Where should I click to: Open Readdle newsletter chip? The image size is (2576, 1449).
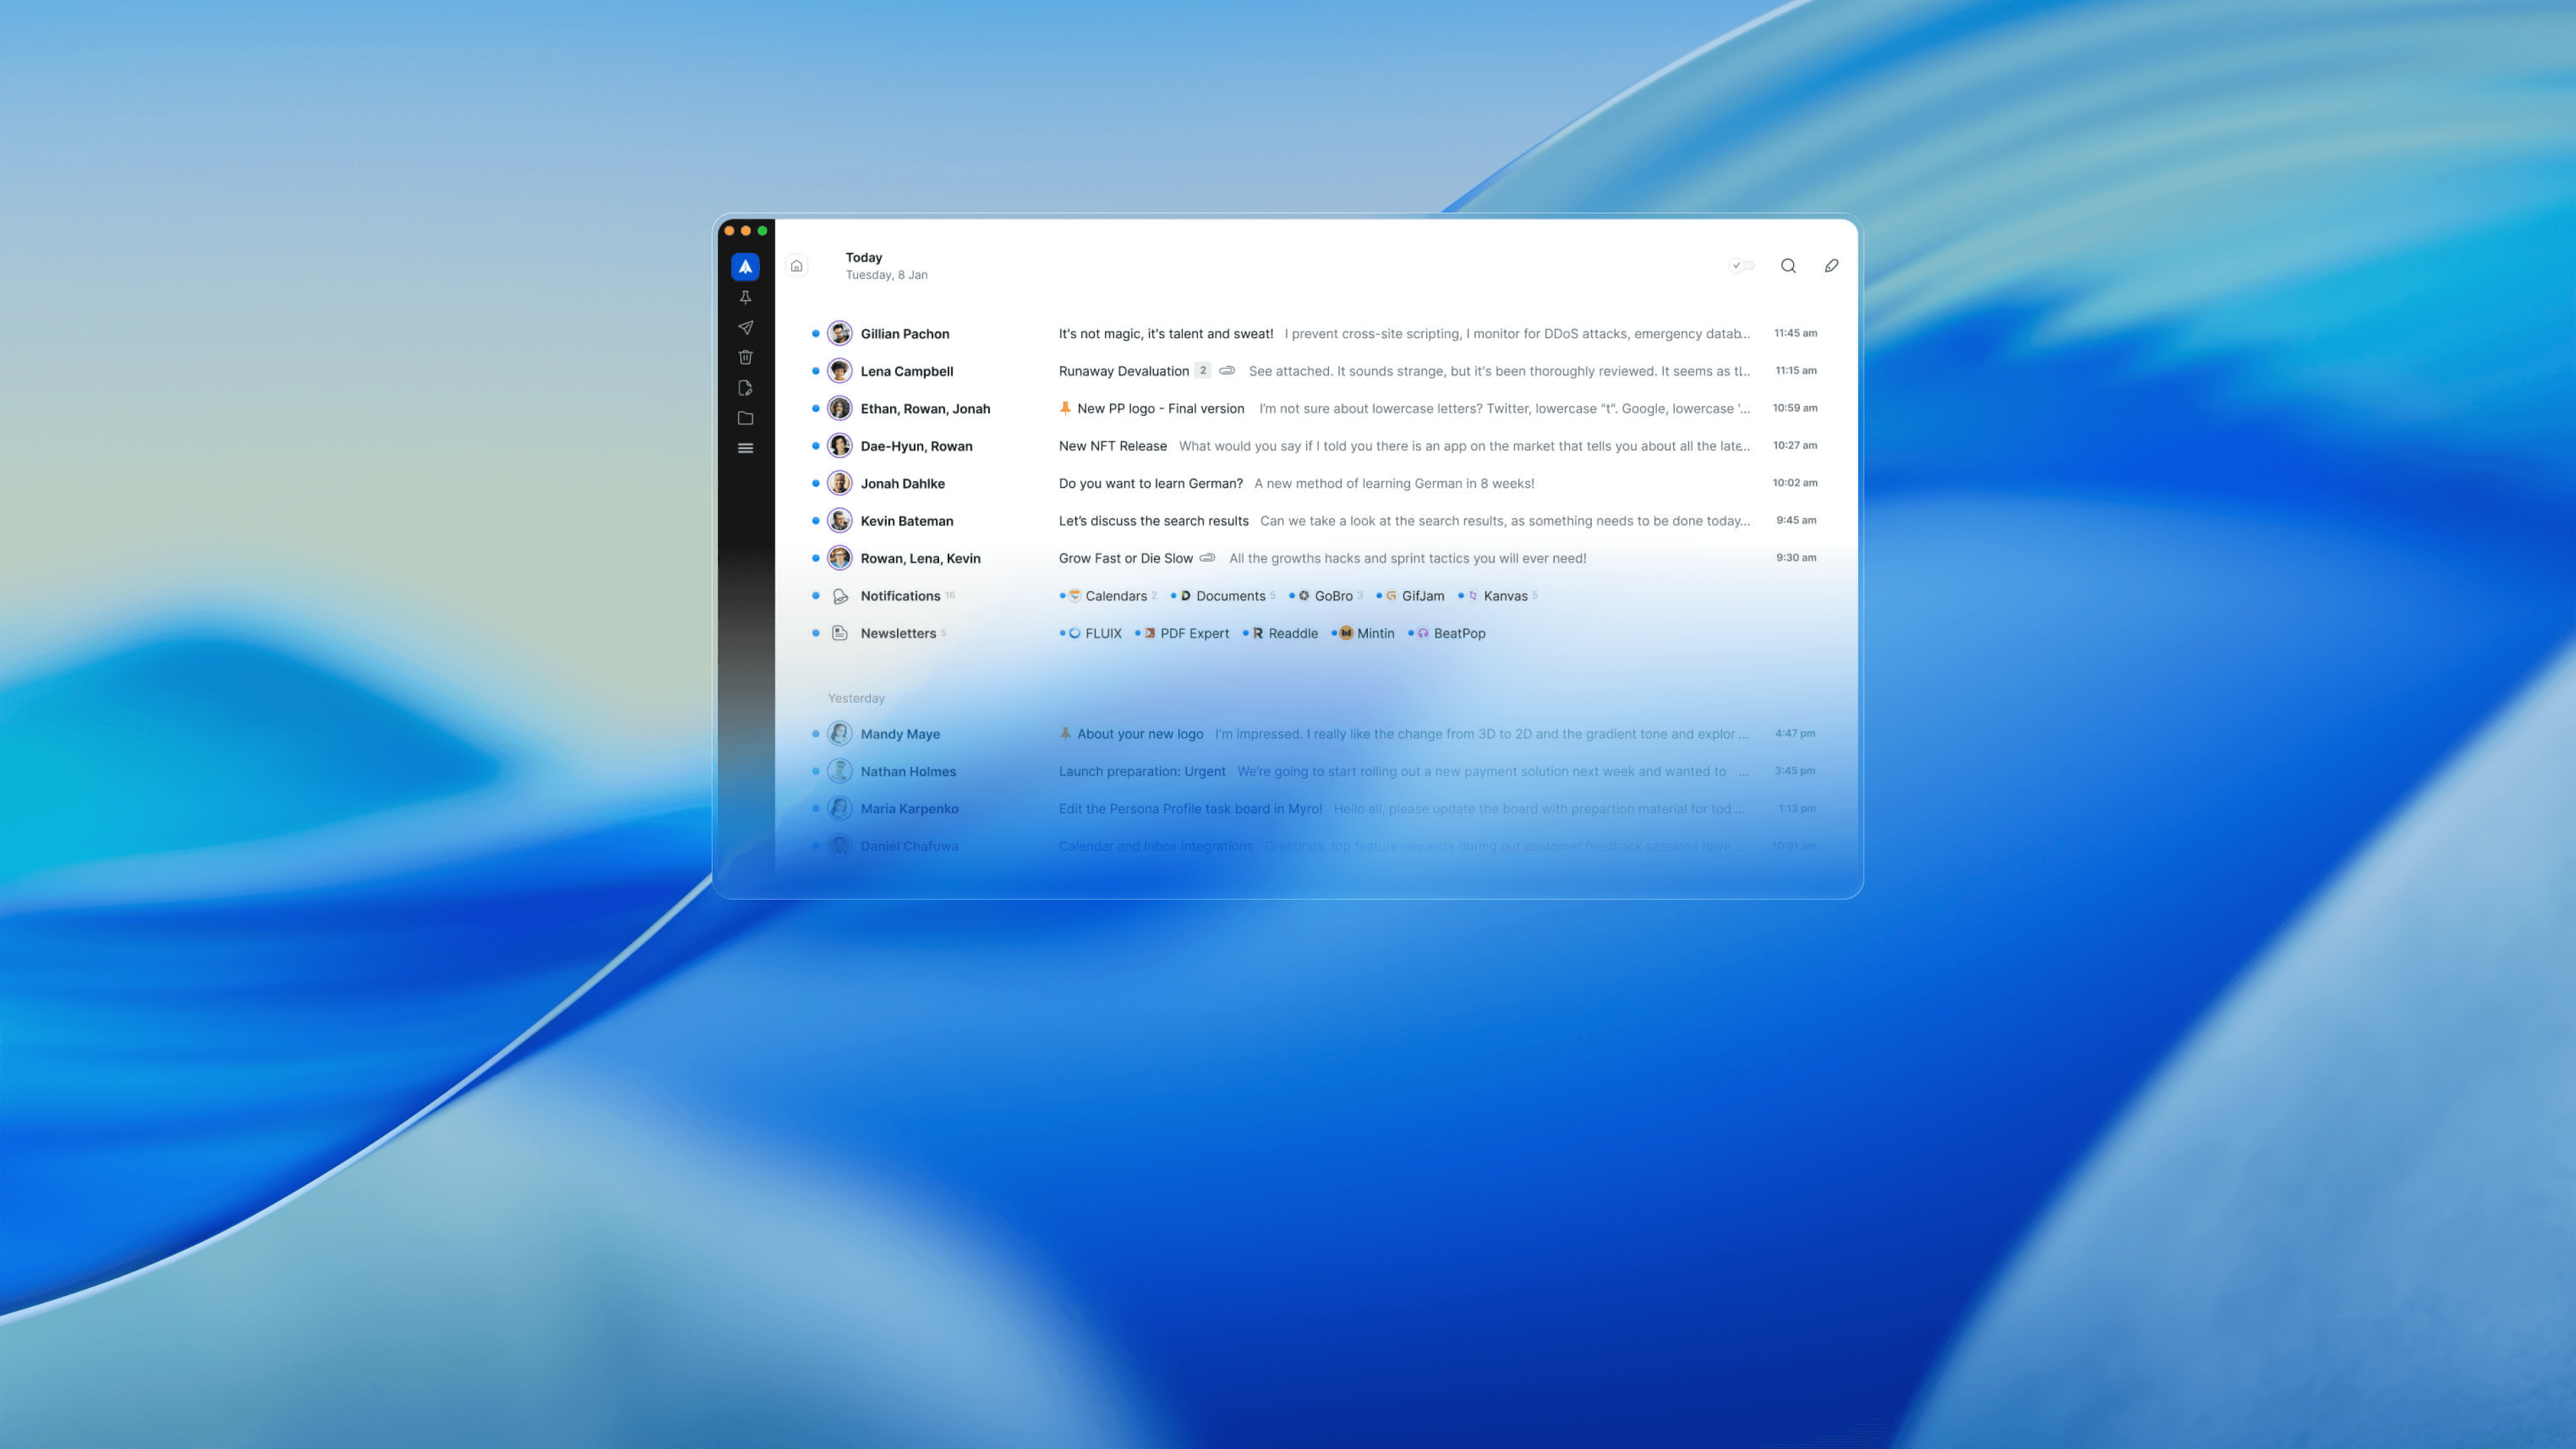tap(1280, 633)
